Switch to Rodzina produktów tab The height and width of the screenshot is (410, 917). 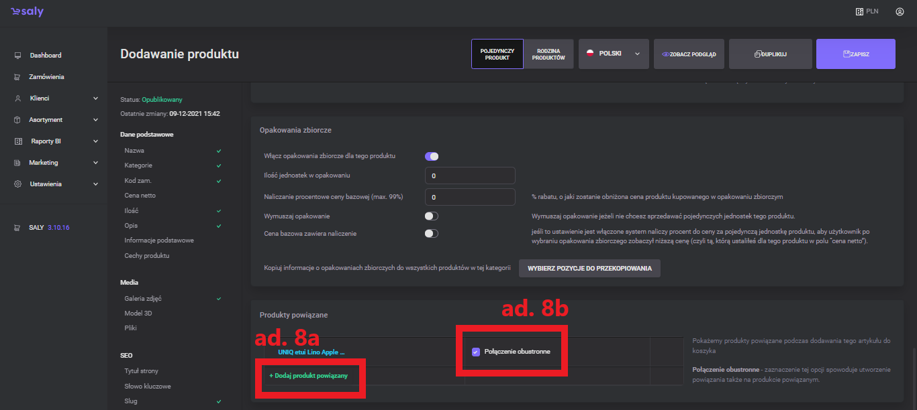pyautogui.click(x=548, y=54)
